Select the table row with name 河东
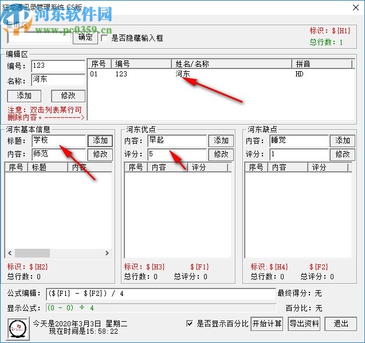This screenshot has height=343, width=365. pyautogui.click(x=221, y=74)
